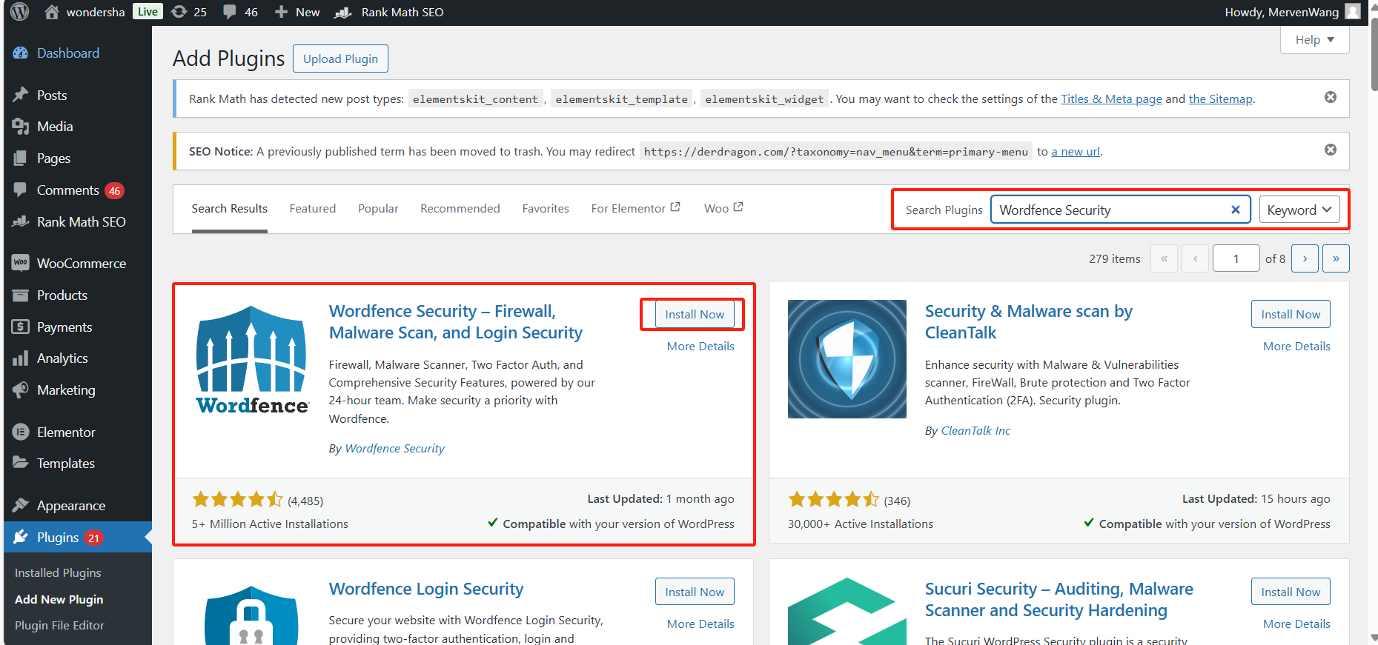Open More Details for CleanTalk plugin
The height and width of the screenshot is (645, 1378).
(x=1296, y=346)
